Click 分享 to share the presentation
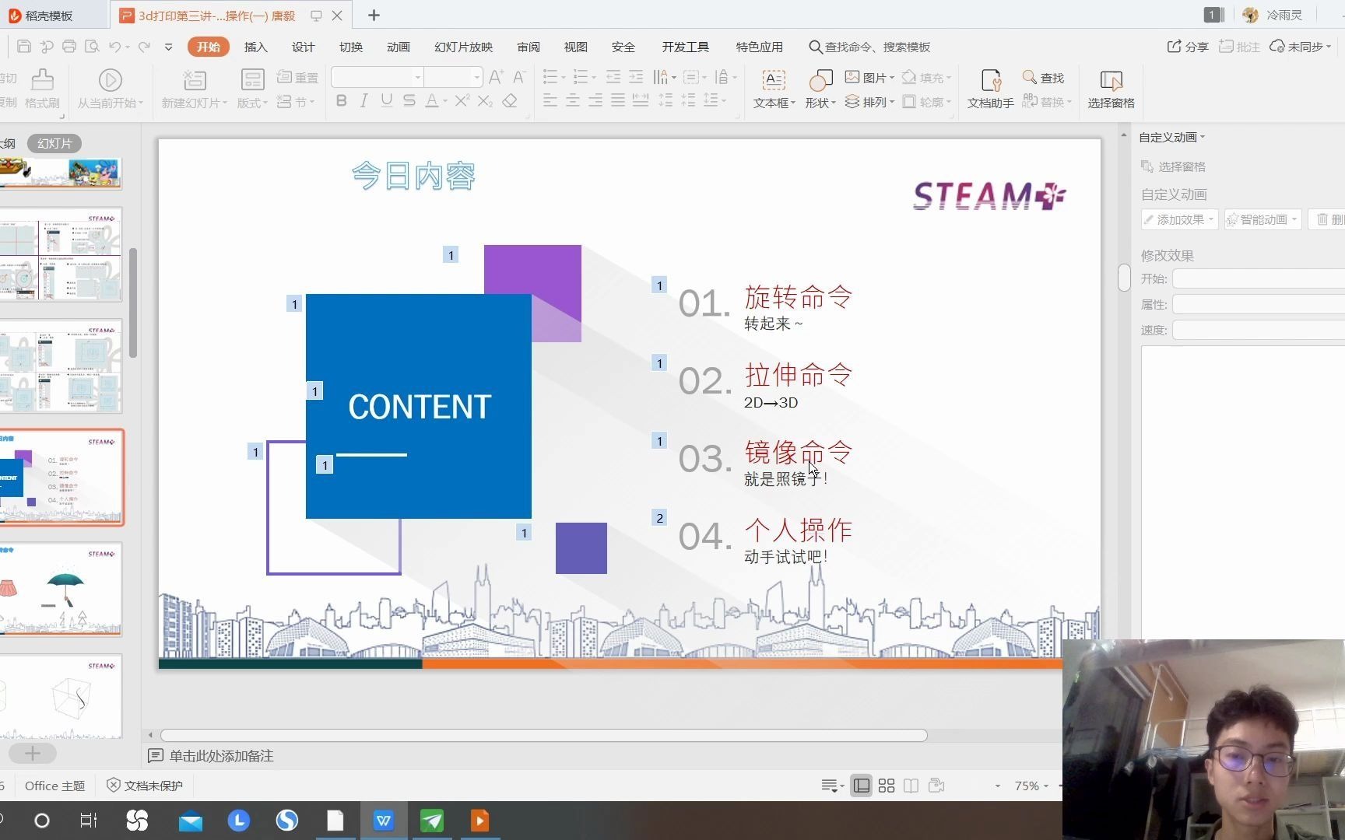Viewport: 1345px width, 840px height. coord(1187,47)
